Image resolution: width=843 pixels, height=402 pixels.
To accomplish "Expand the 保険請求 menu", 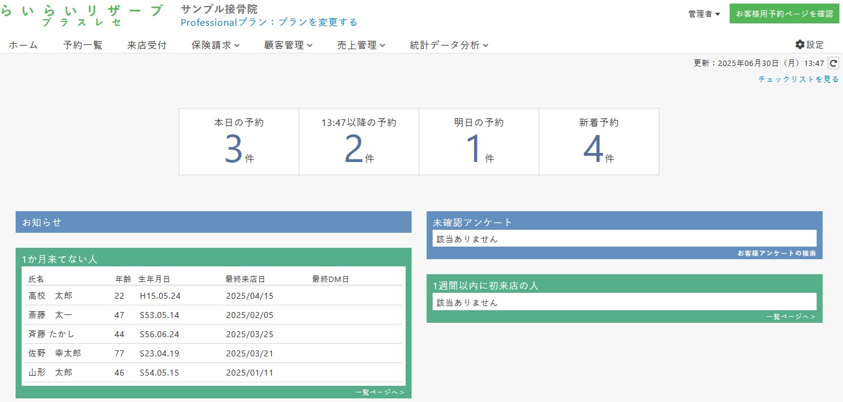I will [x=215, y=45].
